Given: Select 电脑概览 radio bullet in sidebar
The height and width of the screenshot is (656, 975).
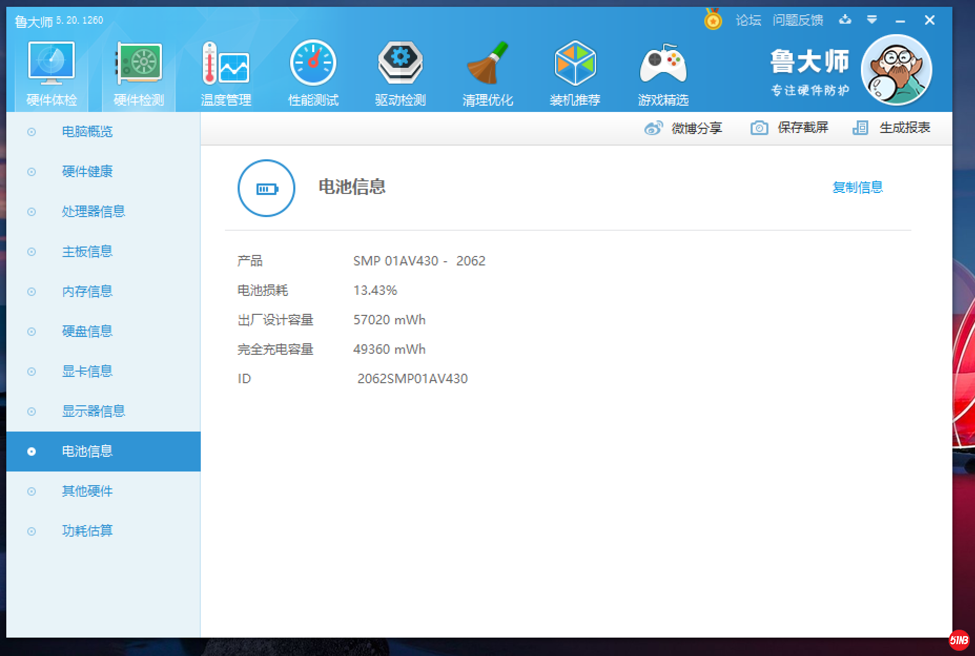Looking at the screenshot, I should [x=32, y=132].
